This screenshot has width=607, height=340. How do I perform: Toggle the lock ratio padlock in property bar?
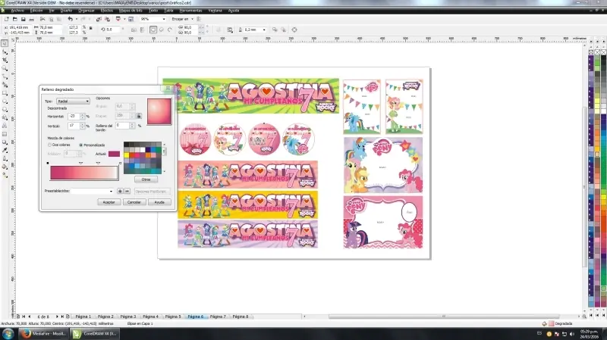click(x=90, y=28)
